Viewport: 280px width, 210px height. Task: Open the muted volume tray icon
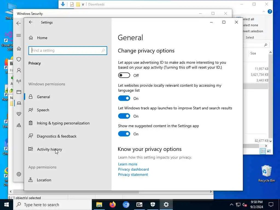click(x=244, y=205)
